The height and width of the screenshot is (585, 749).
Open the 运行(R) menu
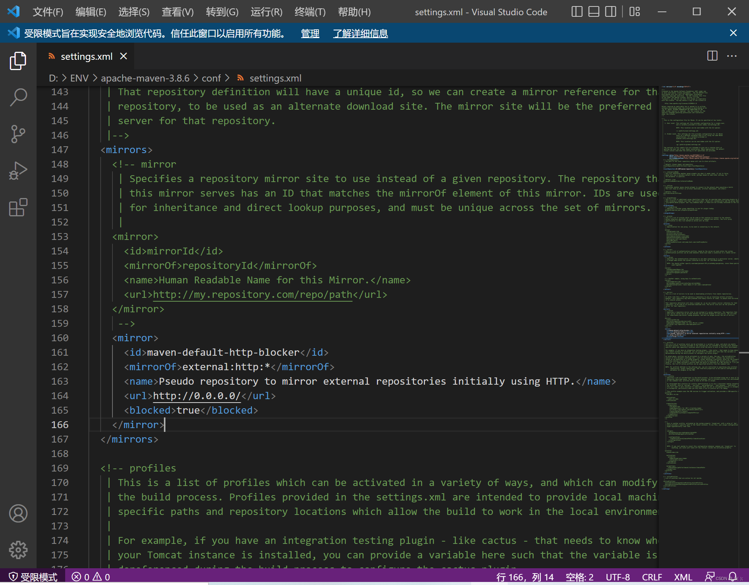pos(266,12)
